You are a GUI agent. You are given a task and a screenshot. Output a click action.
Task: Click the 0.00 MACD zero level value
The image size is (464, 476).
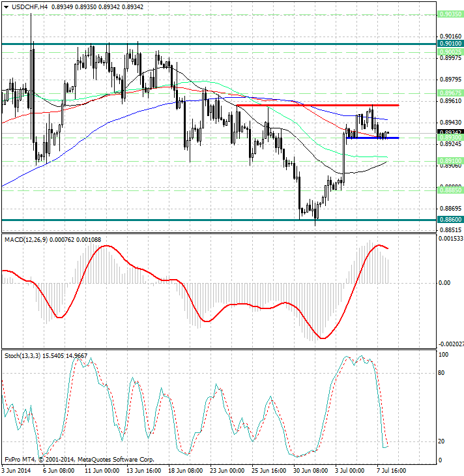[x=444, y=283]
